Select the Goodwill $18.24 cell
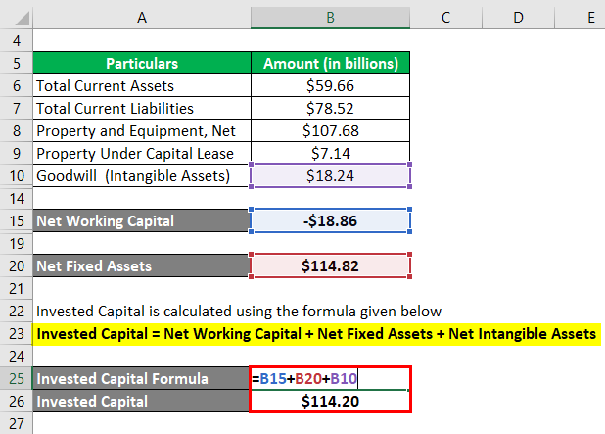Screen dimensions: 605x434 (330, 175)
